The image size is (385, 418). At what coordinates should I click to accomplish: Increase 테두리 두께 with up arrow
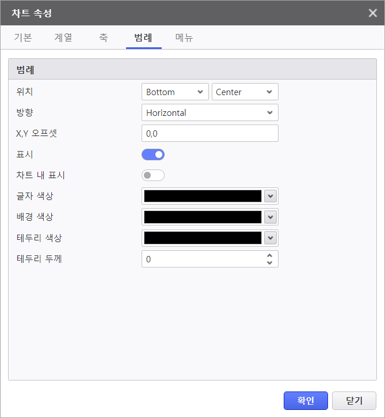[269, 255]
